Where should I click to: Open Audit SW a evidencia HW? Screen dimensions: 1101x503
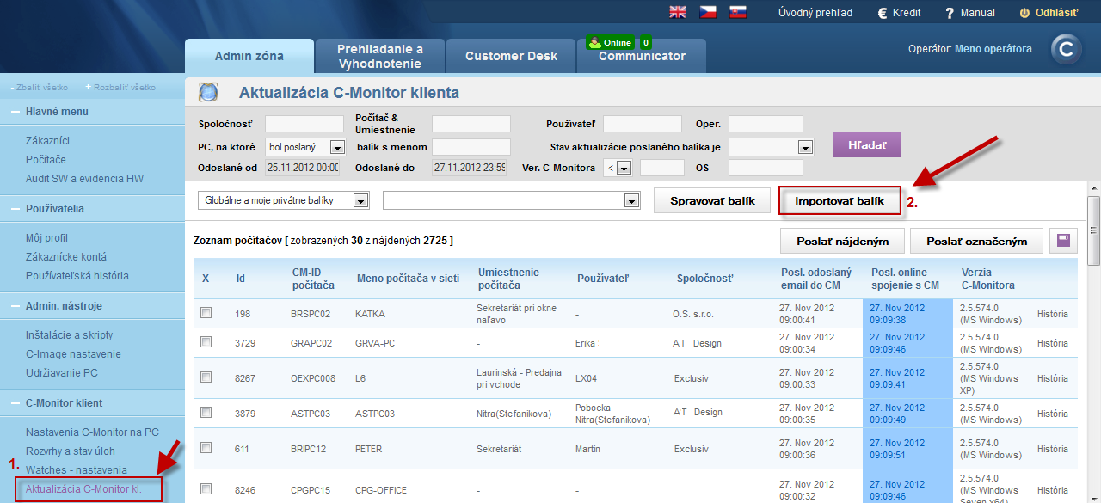click(x=84, y=179)
